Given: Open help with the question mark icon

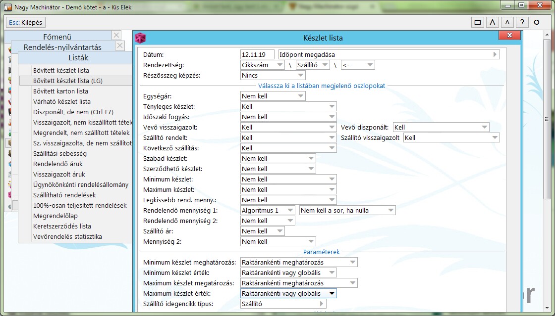Looking at the screenshot, I should 521,22.
